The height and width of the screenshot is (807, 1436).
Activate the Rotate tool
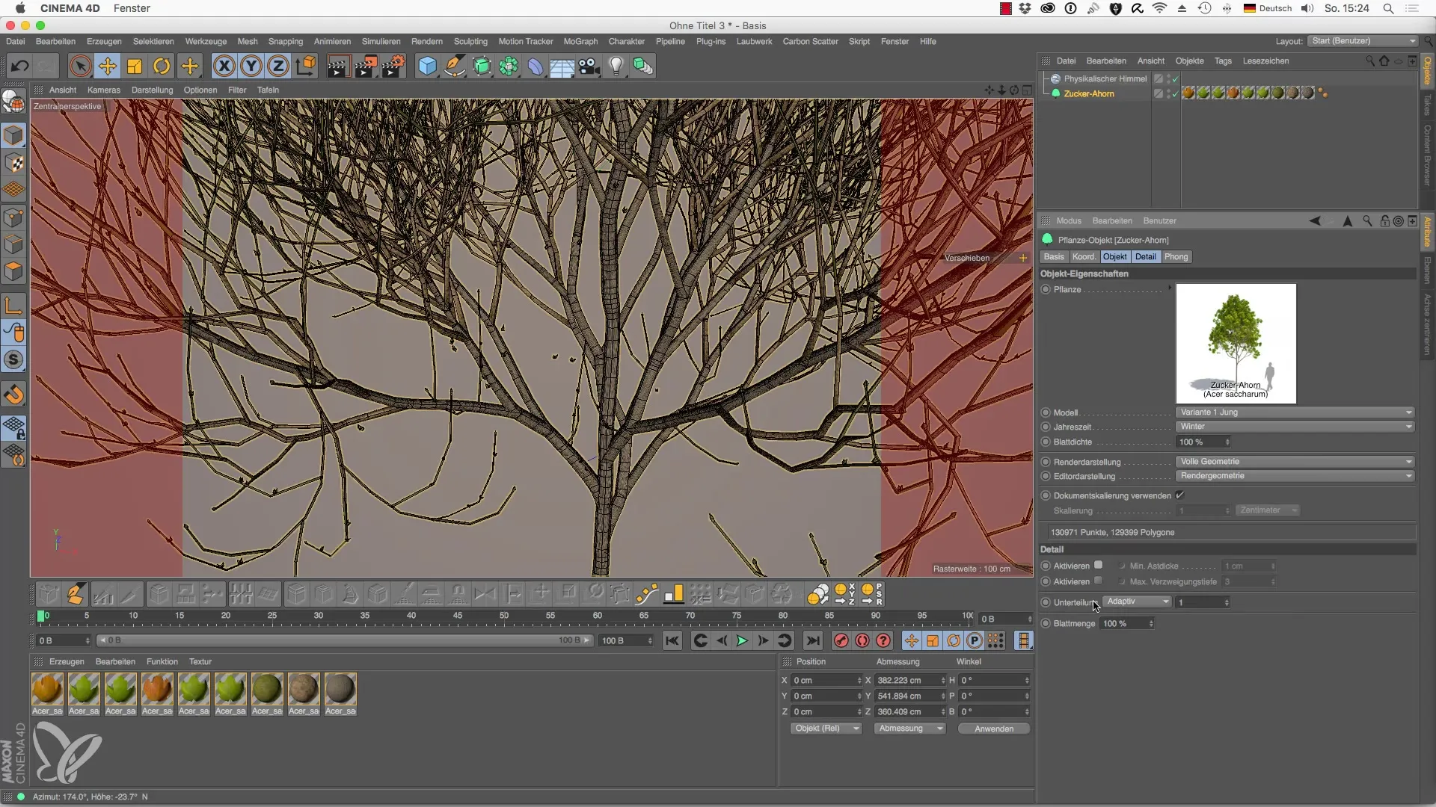coord(162,66)
